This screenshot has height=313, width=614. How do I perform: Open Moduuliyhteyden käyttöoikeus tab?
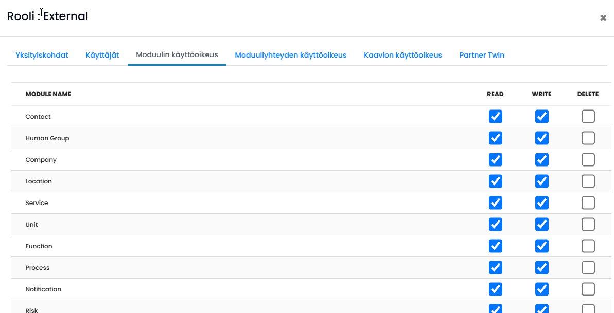click(291, 55)
